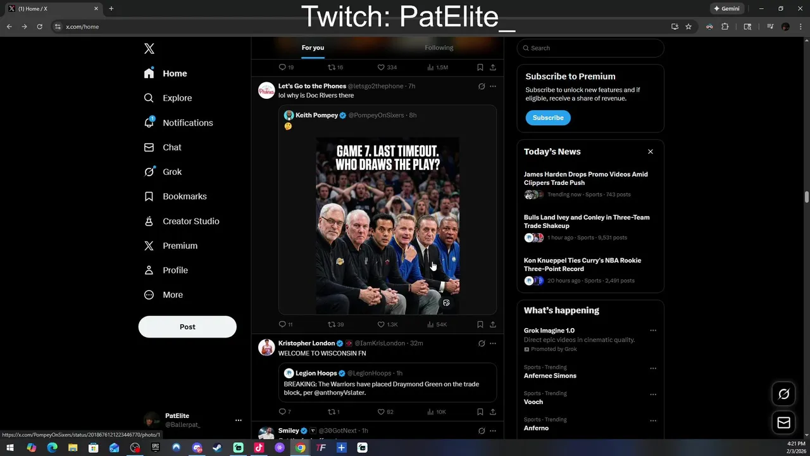Like the Doc Rivers post with 1.3K likes
The height and width of the screenshot is (456, 810).
tap(387, 324)
